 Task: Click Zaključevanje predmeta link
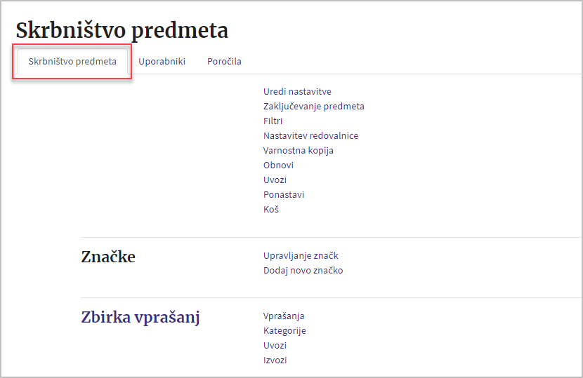pyautogui.click(x=314, y=106)
